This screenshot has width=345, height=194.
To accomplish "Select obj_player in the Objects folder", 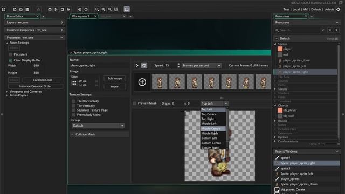I will pos(290,110).
